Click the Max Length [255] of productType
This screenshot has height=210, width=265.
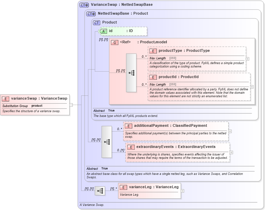tap(163, 58)
